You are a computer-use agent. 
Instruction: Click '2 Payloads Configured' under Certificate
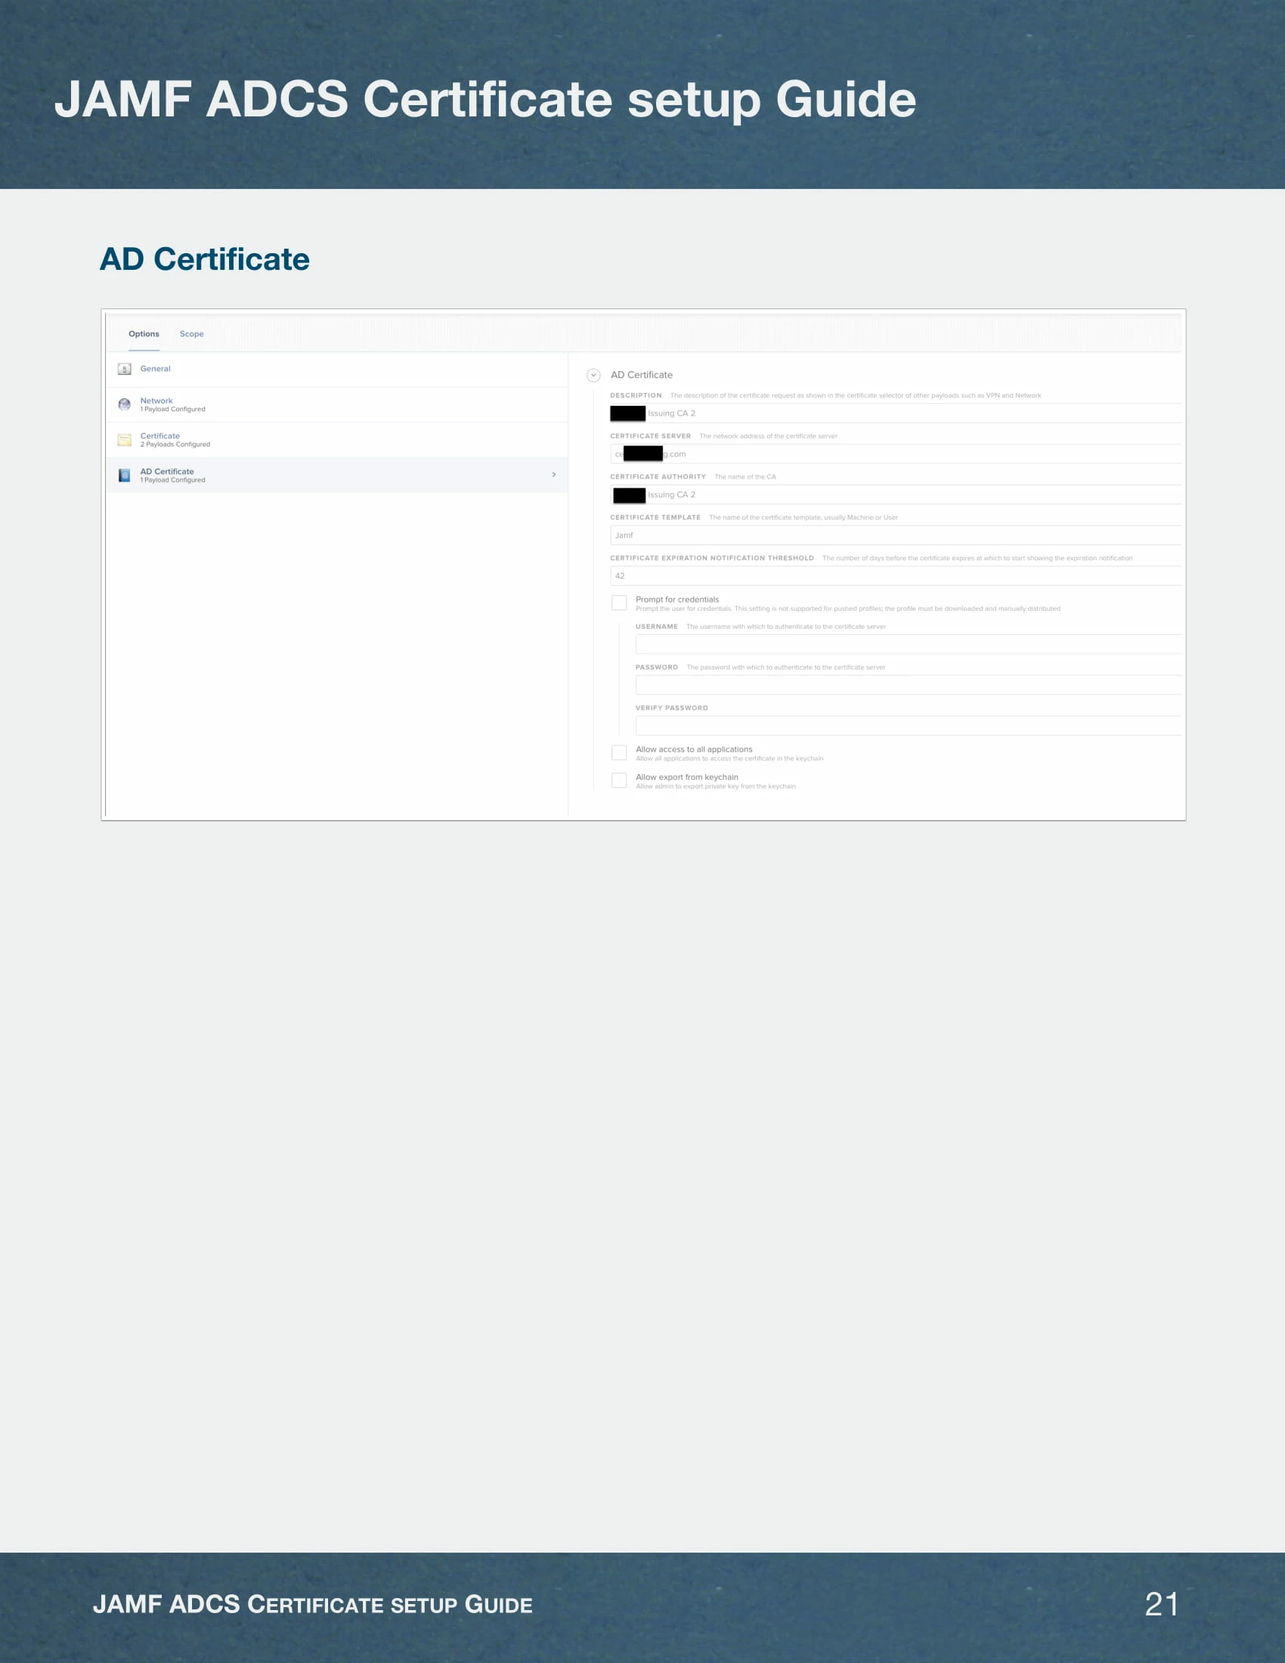(175, 444)
